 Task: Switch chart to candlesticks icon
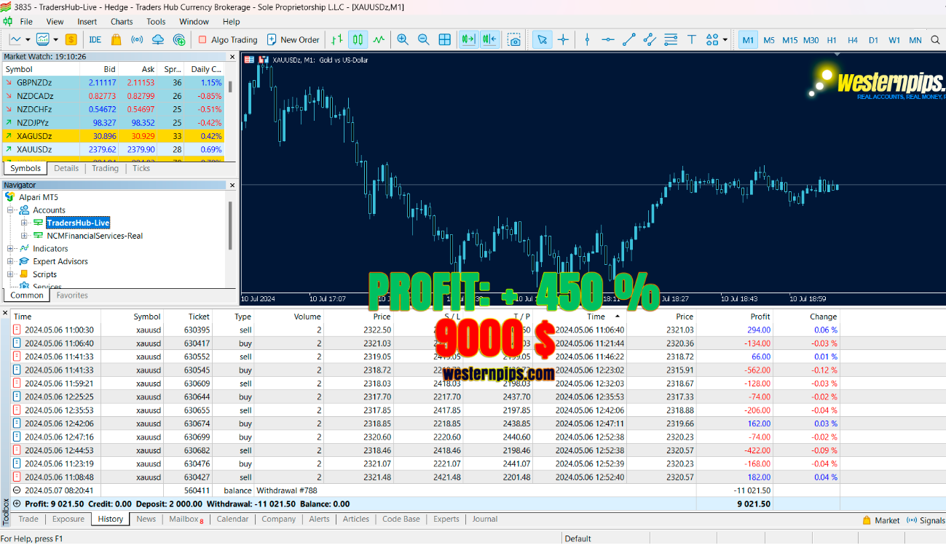[358, 39]
